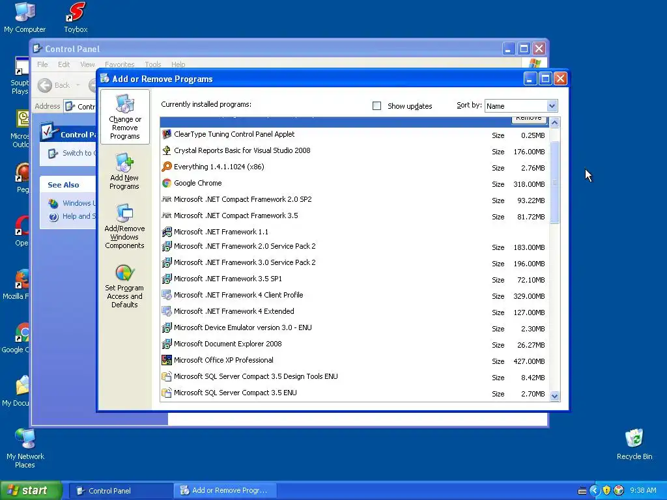
Task: Click the .NET Framework 3.5 SP1 icon
Action: pyautogui.click(x=167, y=279)
